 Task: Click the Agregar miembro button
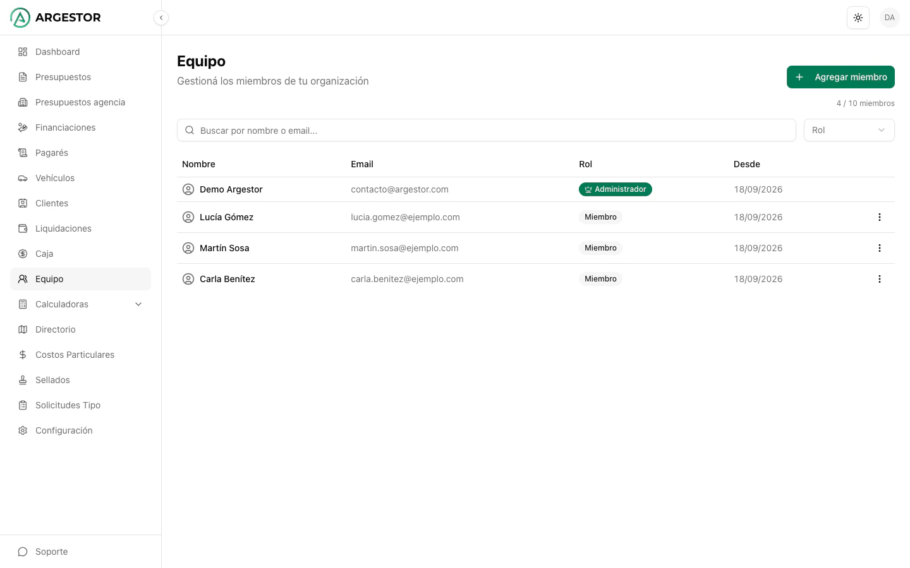coord(840,77)
